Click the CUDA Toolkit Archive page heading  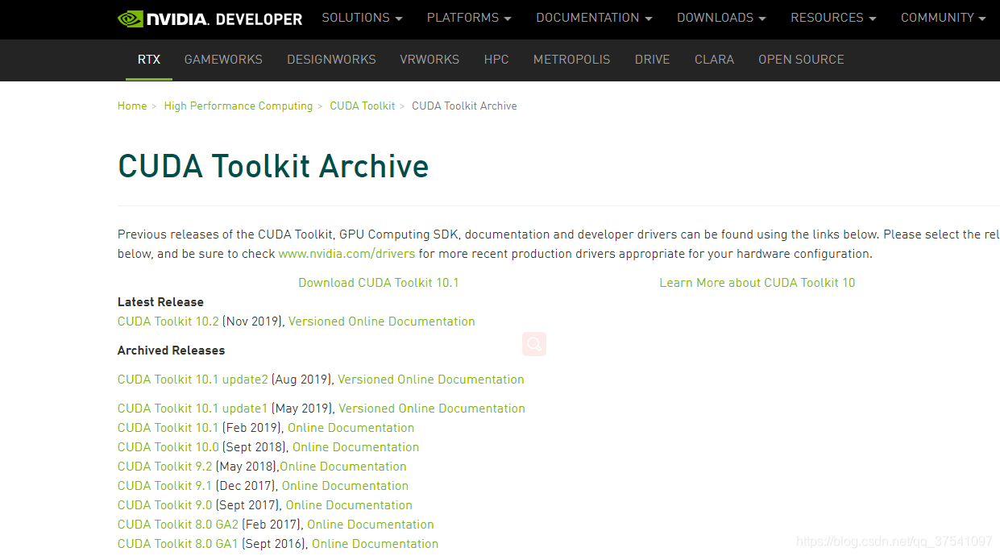[273, 166]
